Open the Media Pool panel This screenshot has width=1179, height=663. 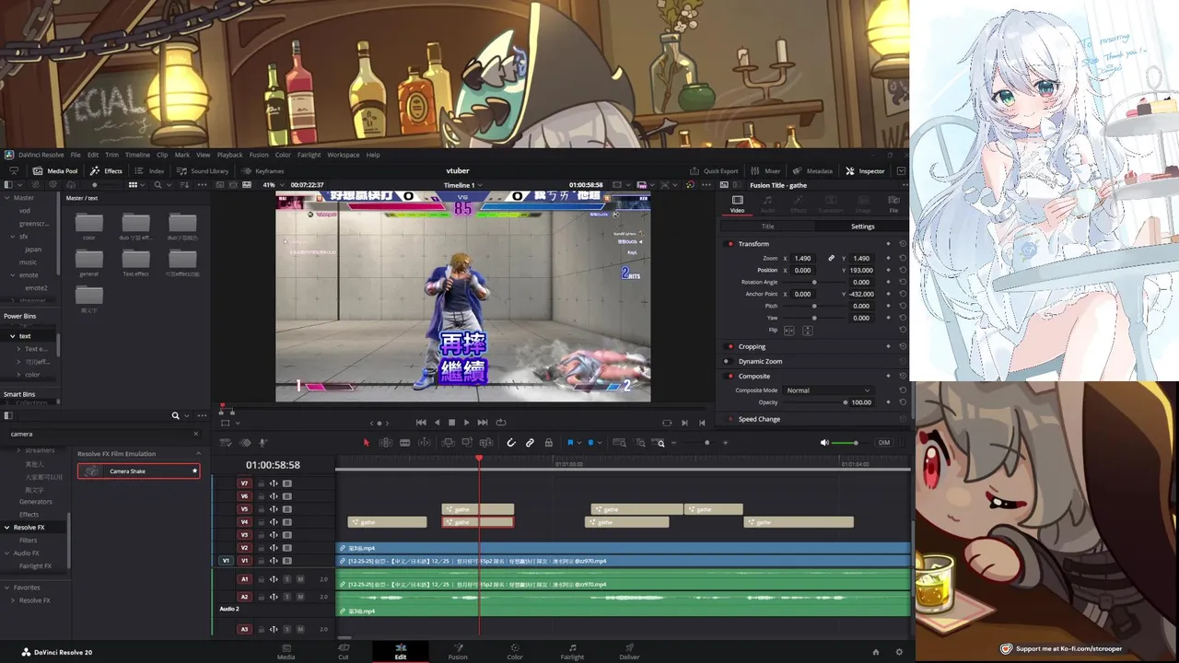click(55, 170)
